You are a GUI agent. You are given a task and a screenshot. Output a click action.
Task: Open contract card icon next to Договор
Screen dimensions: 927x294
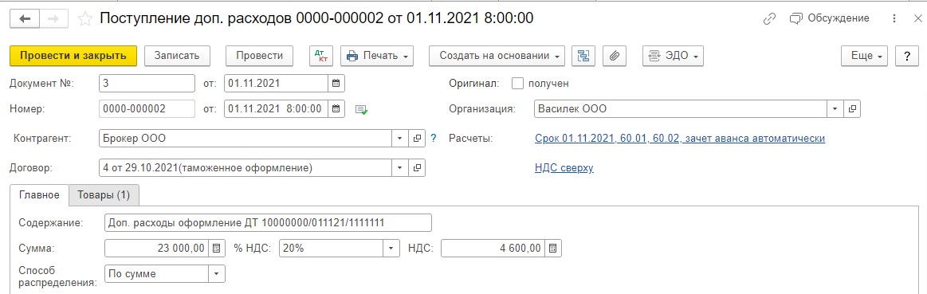(x=417, y=168)
